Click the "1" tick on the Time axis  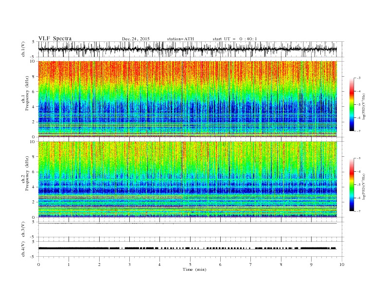(69, 264)
